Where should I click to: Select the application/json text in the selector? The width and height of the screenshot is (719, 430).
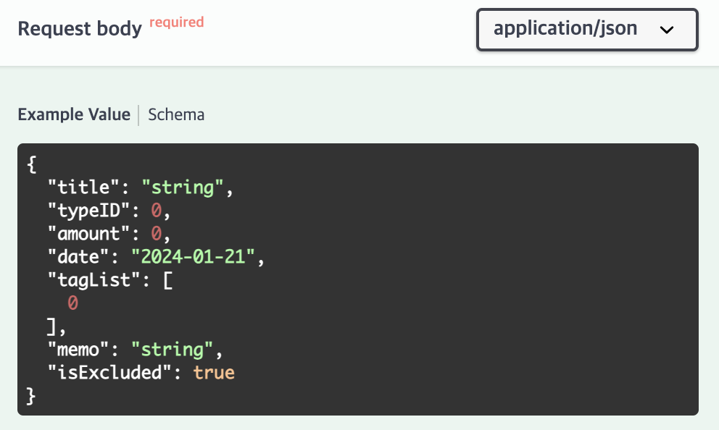pyautogui.click(x=565, y=30)
